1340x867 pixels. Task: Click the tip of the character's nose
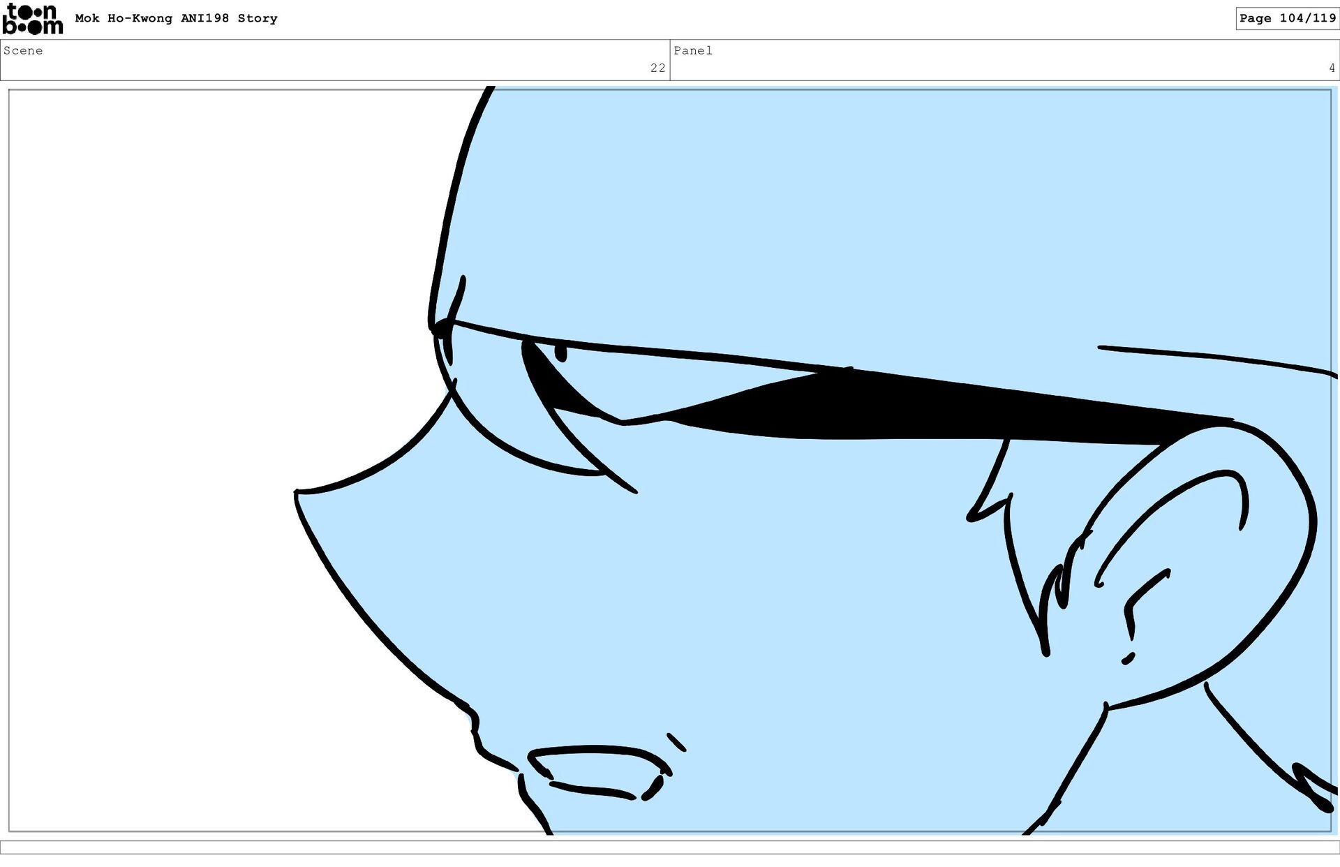[298, 493]
